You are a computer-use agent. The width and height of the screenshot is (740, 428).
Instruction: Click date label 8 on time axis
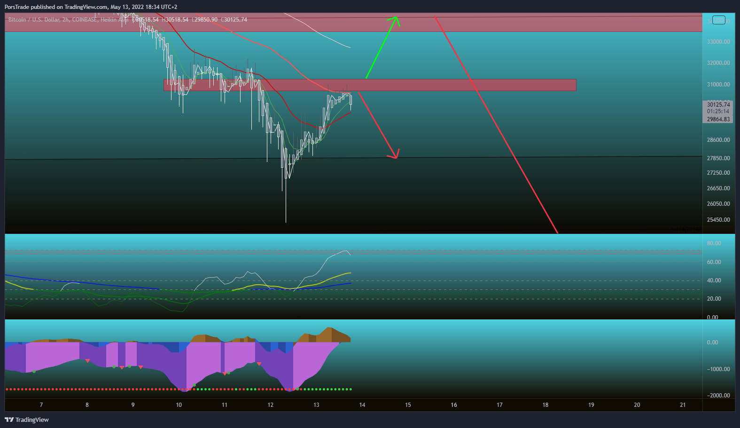pos(87,405)
